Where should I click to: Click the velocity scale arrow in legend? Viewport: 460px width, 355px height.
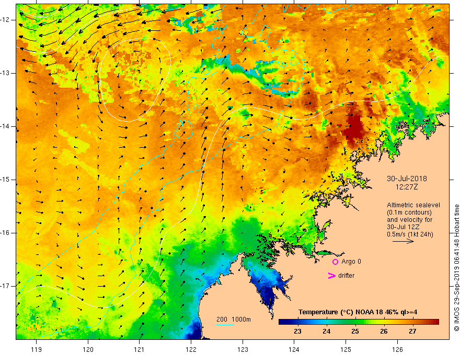point(403,241)
